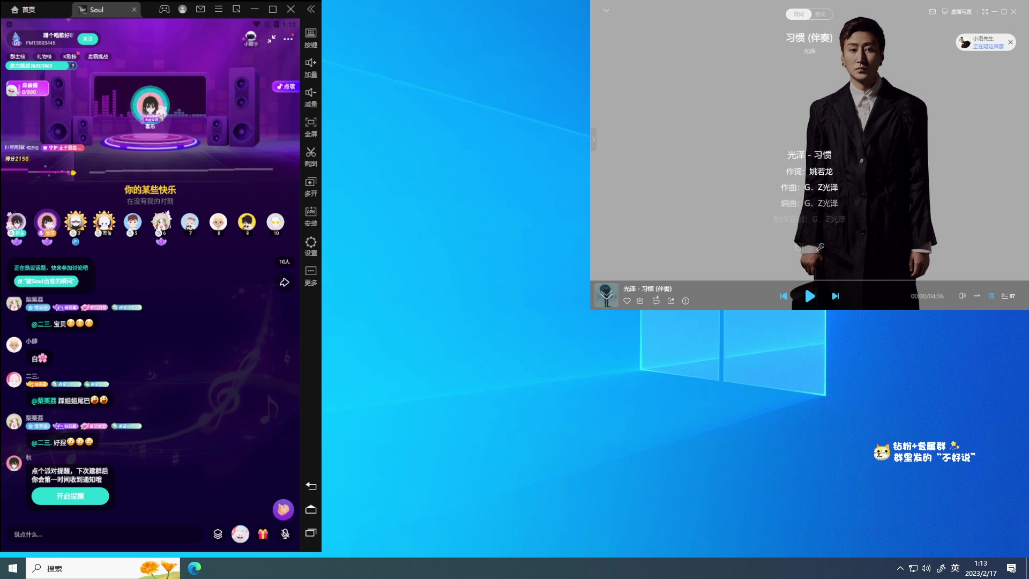
Task: Click the 关注 follow button
Action: point(88,39)
